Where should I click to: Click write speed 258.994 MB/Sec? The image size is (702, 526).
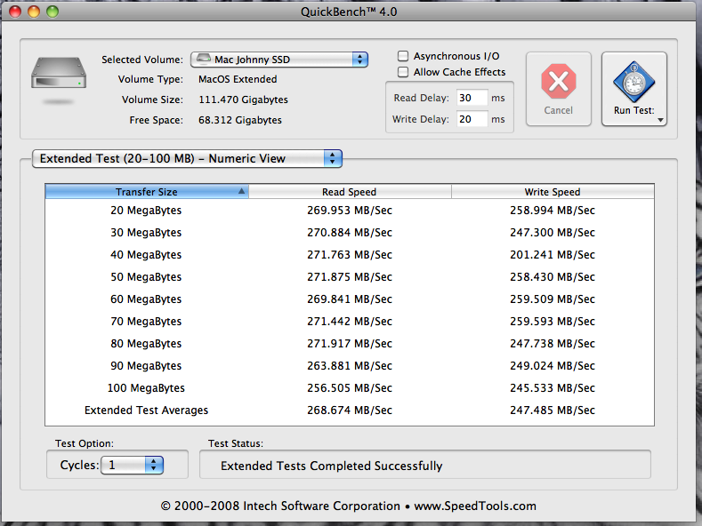(553, 211)
